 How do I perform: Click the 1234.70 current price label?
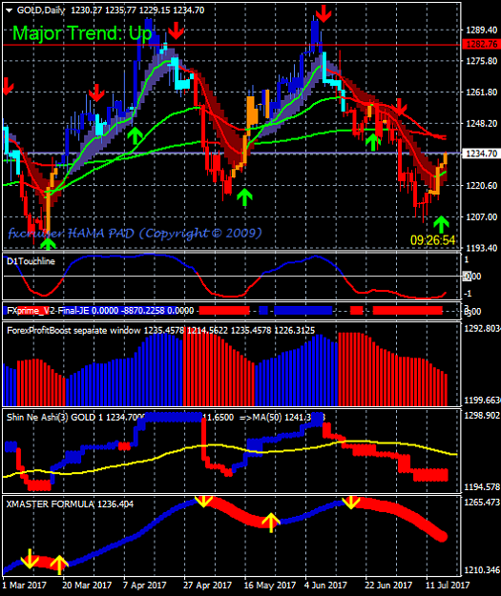tap(481, 154)
